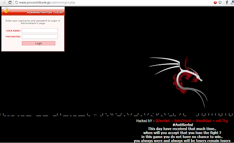
Task: Click the PASSWORD input field
Action: [40, 36]
